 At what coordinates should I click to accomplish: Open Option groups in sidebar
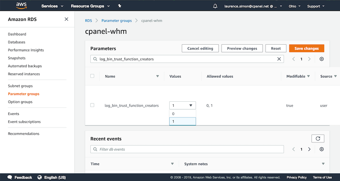(20, 102)
